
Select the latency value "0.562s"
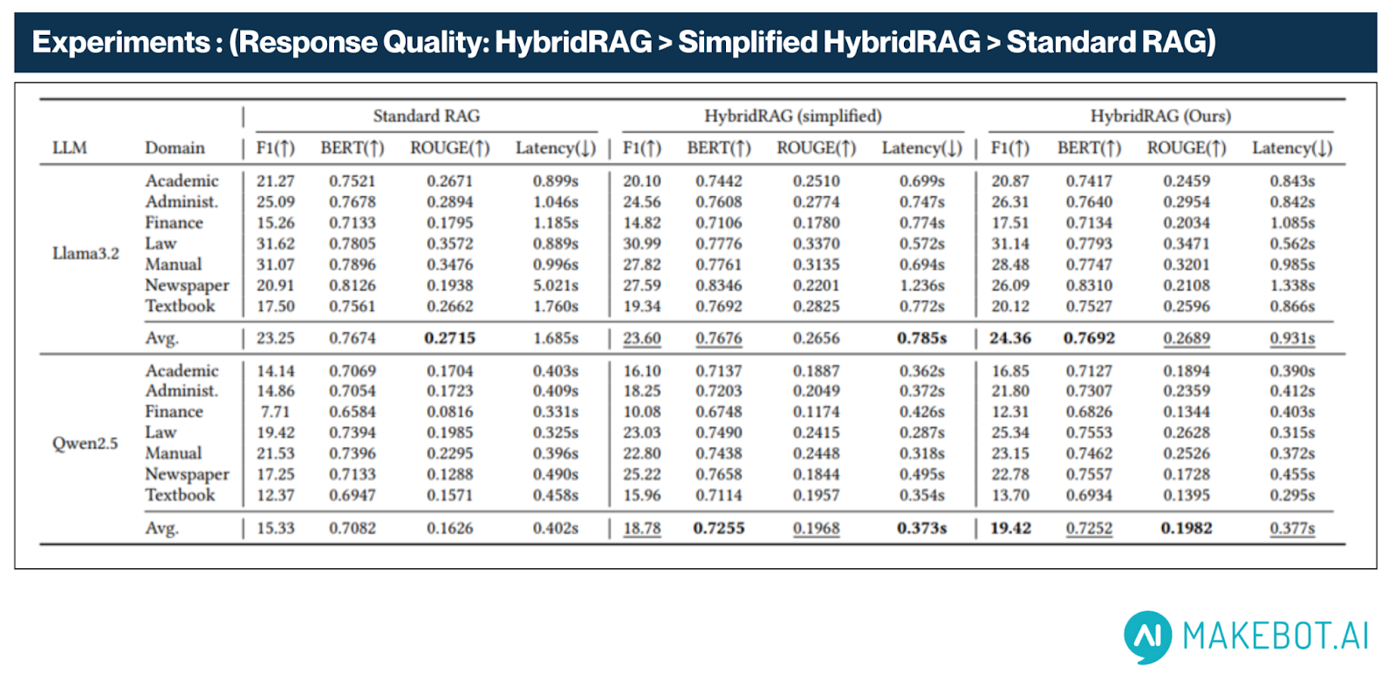pos(1292,244)
